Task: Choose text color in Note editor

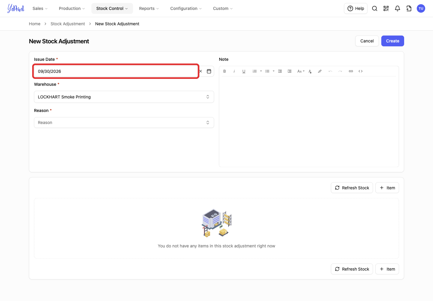Action: click(310, 71)
